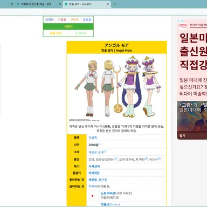207x207 pixels.
Task: Open the 앙골족 species link
Action: click(93, 137)
